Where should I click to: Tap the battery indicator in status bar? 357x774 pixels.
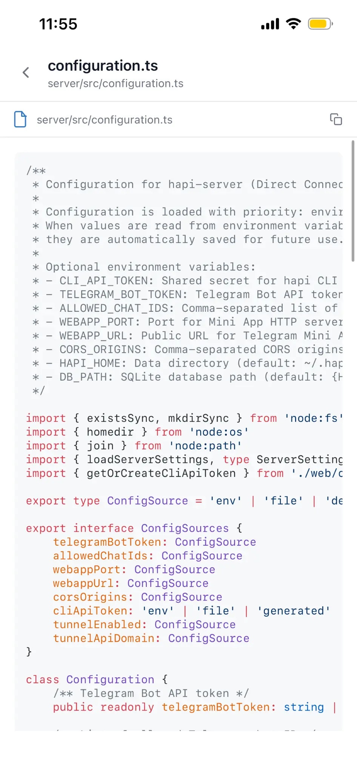point(319,23)
